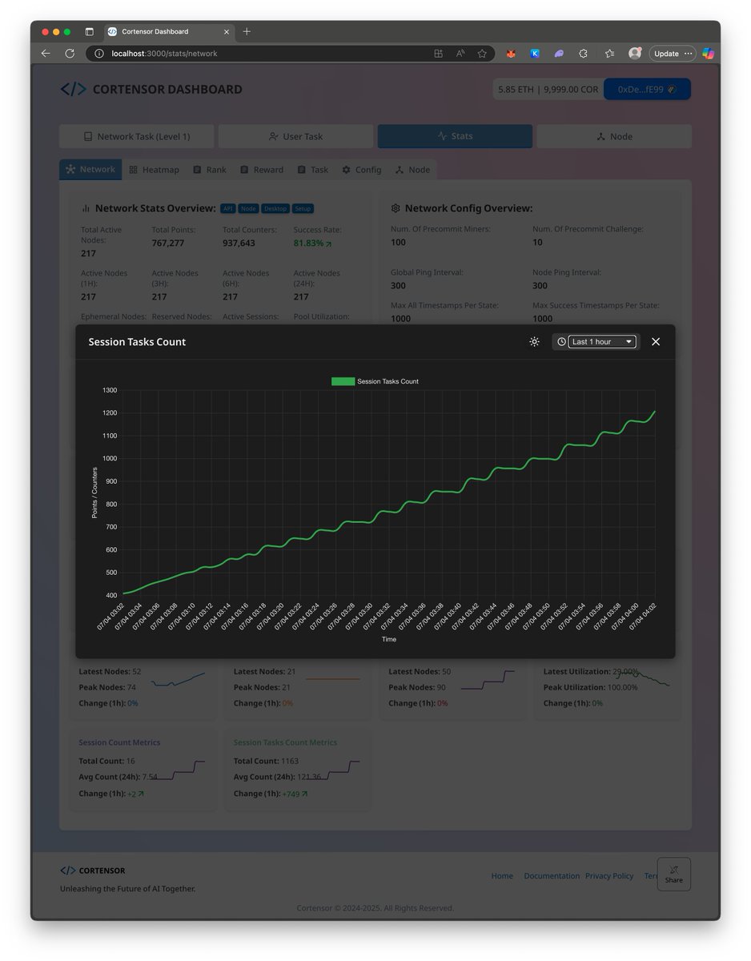Click the Success Rate value 81.83%
This screenshot has width=751, height=961.
pyautogui.click(x=308, y=243)
